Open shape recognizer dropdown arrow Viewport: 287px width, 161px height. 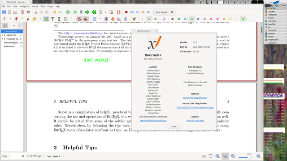71,19
